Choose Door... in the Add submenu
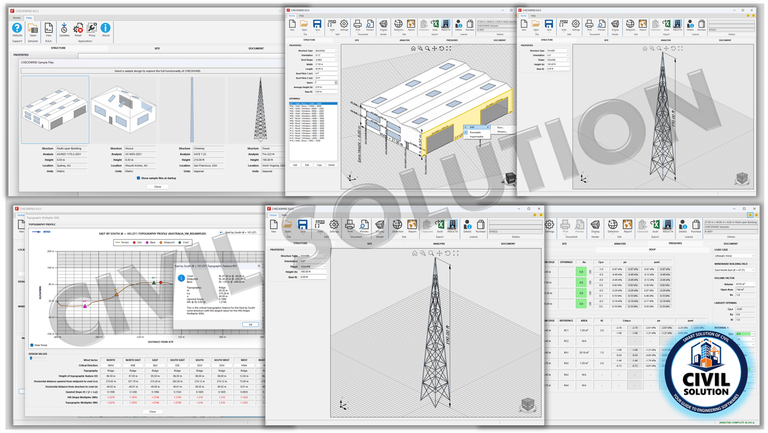Viewport: 768px width, 433px height. pyautogui.click(x=500, y=127)
